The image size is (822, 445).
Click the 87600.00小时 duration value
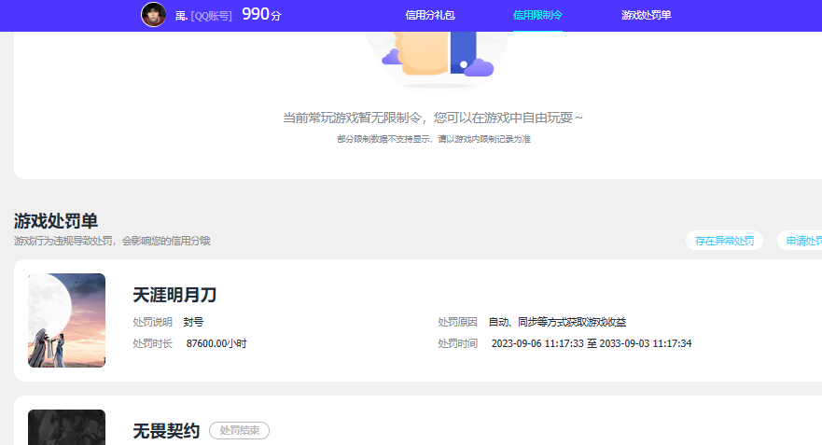(216, 343)
